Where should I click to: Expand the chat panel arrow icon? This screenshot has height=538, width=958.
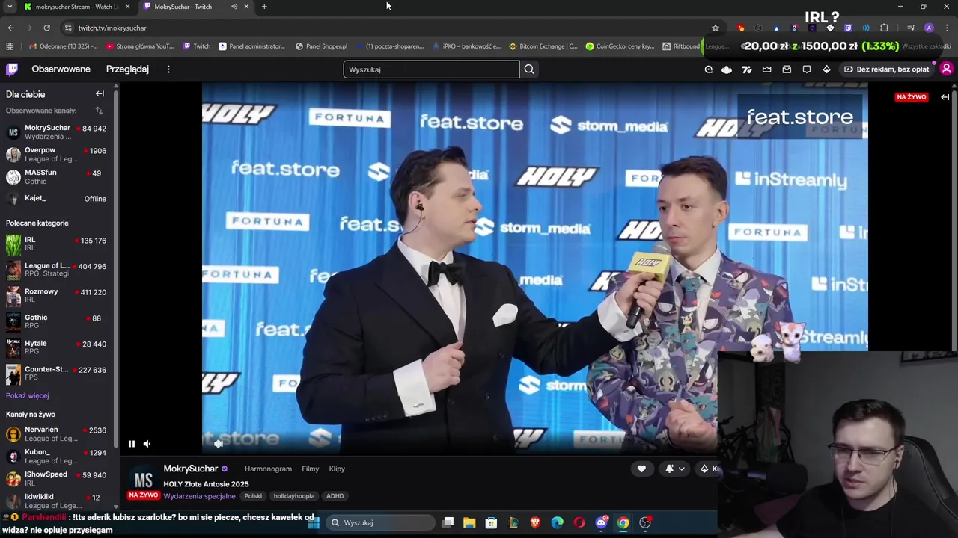tap(945, 97)
